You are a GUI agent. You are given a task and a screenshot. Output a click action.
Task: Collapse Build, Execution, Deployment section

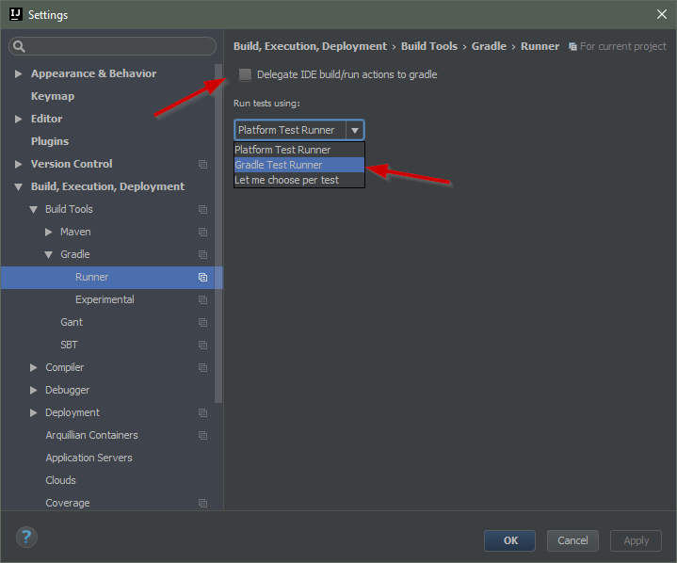pyautogui.click(x=18, y=187)
